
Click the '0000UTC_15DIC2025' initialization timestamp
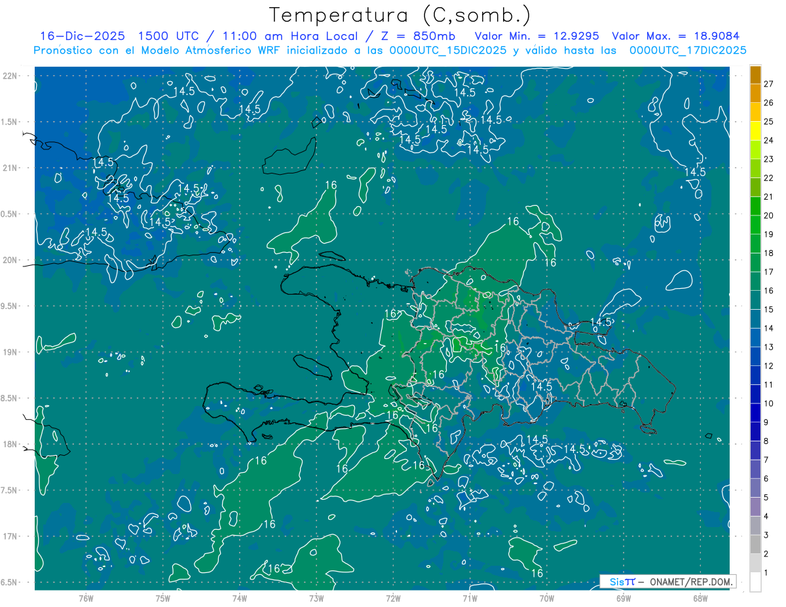447,50
